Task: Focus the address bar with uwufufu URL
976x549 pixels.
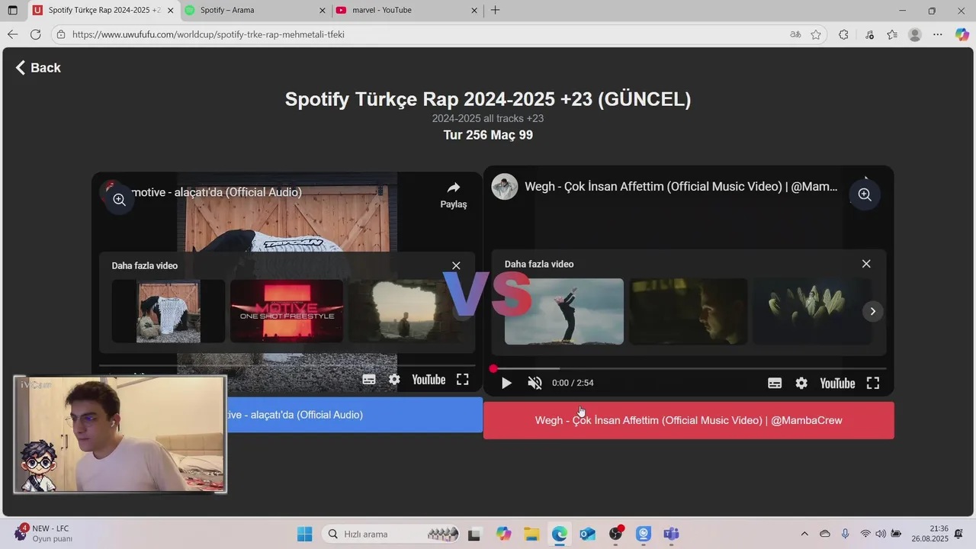Action: pyautogui.click(x=419, y=34)
